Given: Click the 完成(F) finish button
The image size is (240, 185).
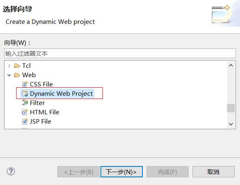Looking at the screenshot, I should pos(167,172).
